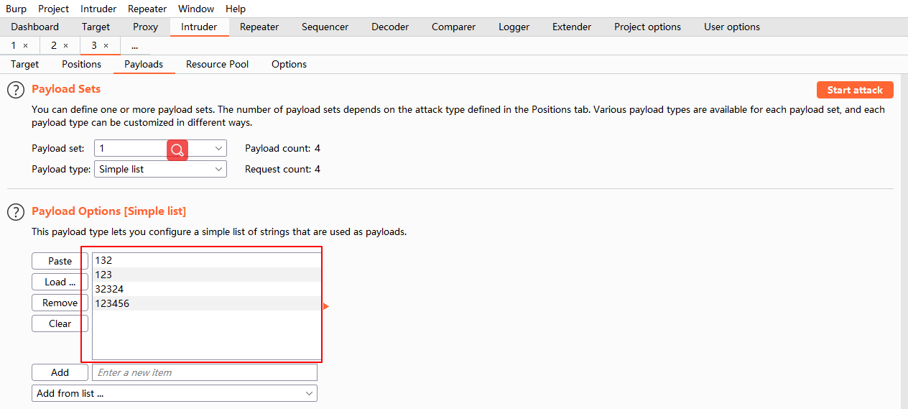Click the Load ... button
Screen dimensions: 908x409
pos(60,282)
